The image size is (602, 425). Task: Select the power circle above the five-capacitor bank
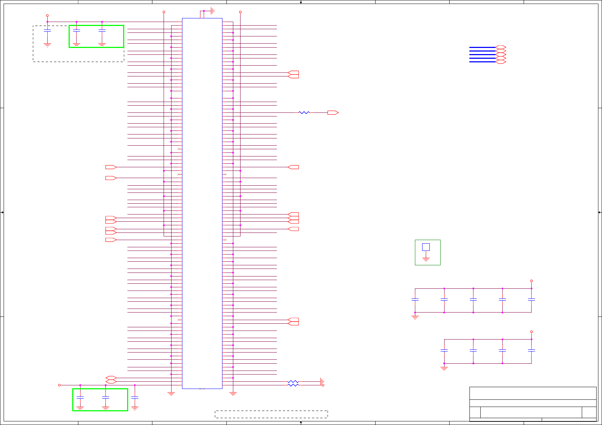[531, 281]
